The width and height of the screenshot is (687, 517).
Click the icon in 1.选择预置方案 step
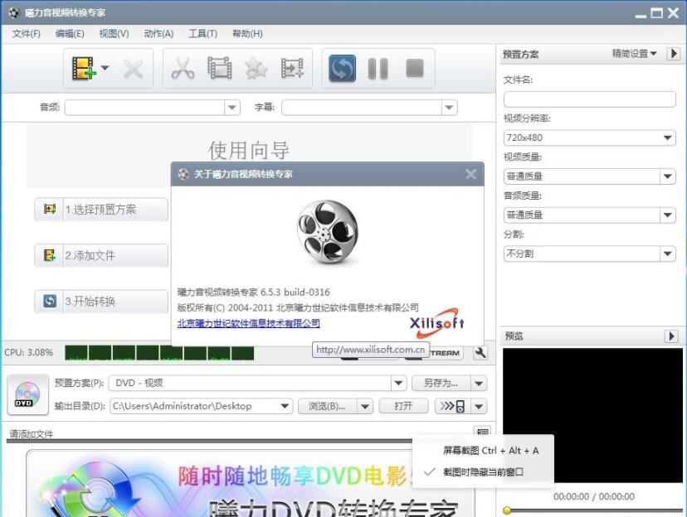(50, 209)
